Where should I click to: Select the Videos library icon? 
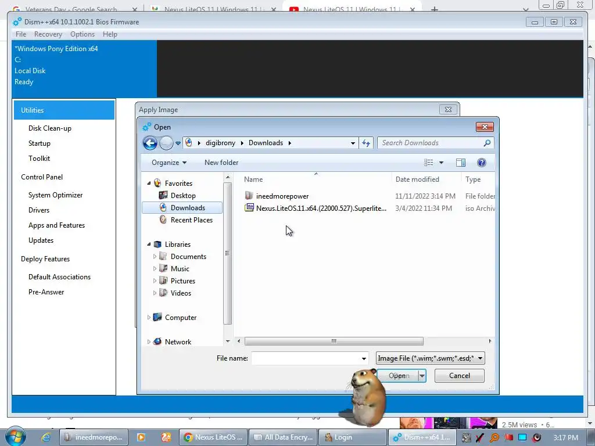pos(163,293)
